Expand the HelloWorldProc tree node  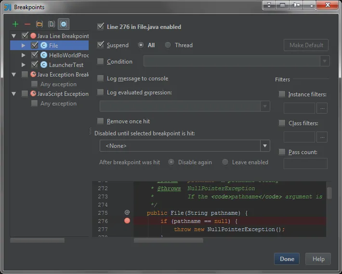pyautogui.click(x=23, y=55)
